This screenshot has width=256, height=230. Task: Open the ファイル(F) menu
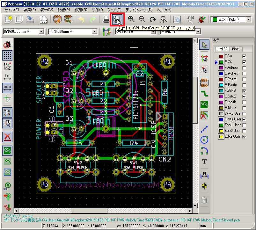(11, 10)
